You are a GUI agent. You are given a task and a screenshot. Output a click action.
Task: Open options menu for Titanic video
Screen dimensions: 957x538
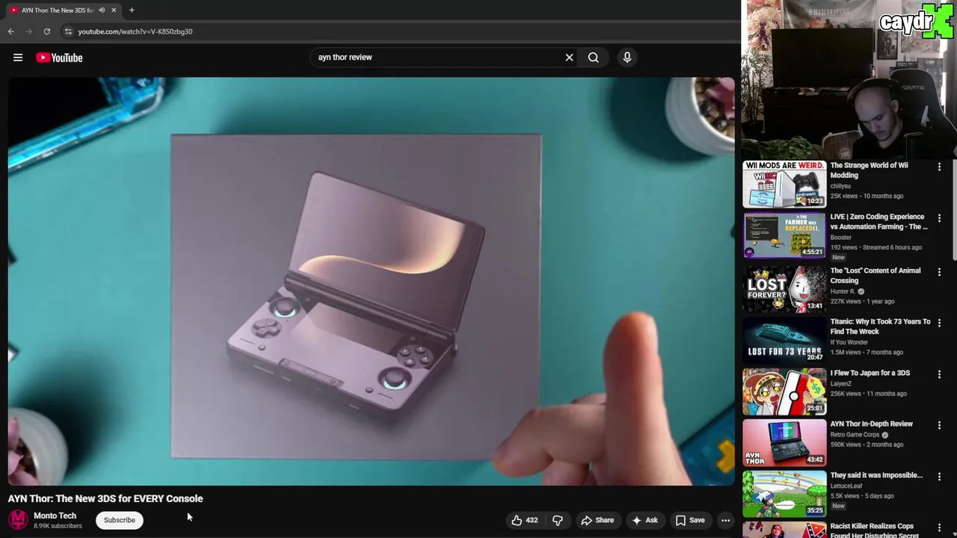[x=939, y=323]
